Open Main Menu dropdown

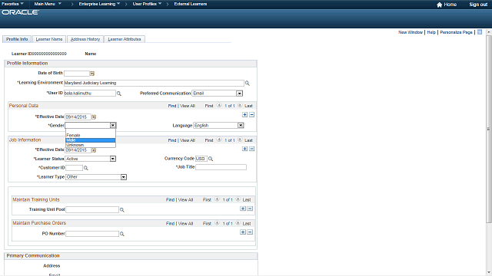[48, 4]
